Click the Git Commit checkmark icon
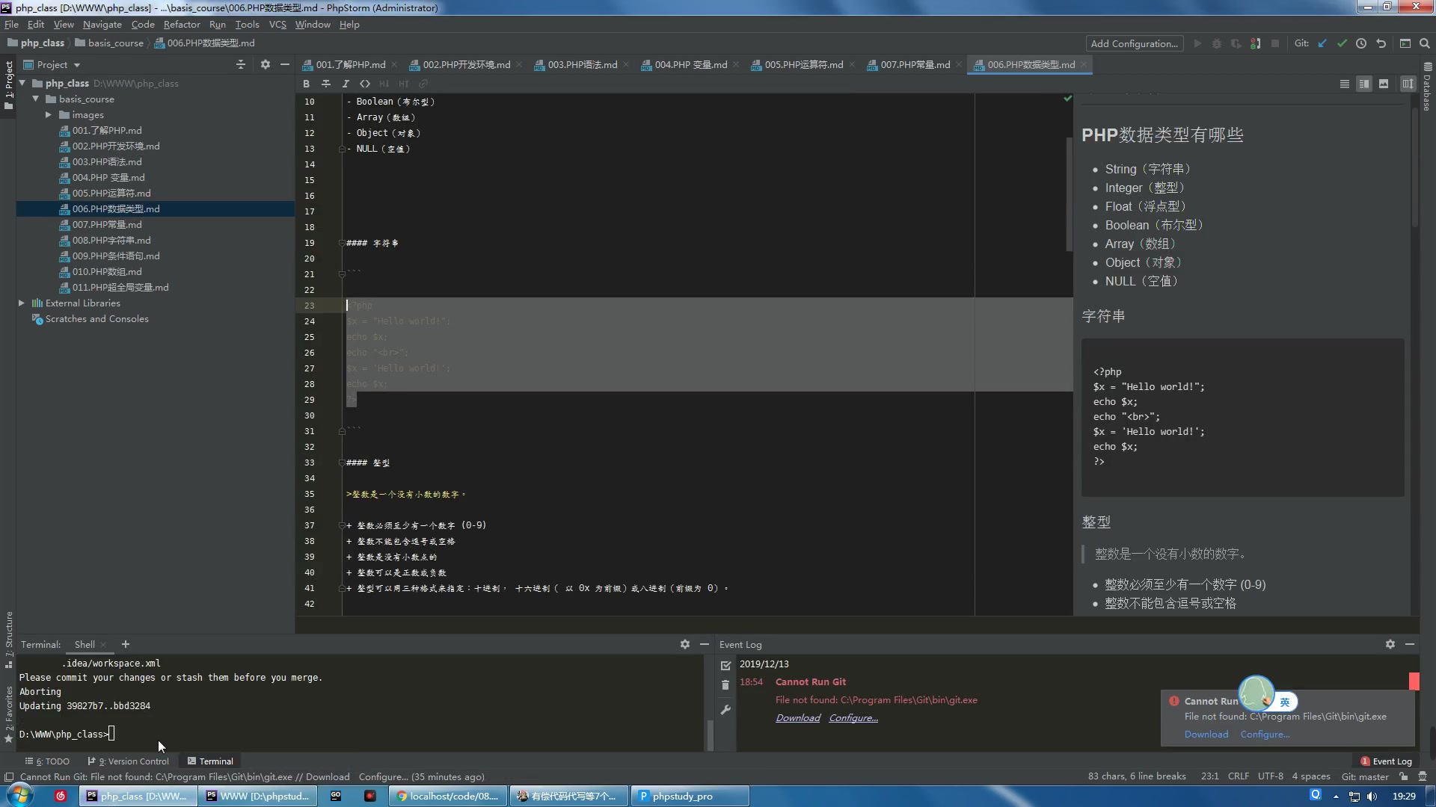 pyautogui.click(x=1342, y=43)
